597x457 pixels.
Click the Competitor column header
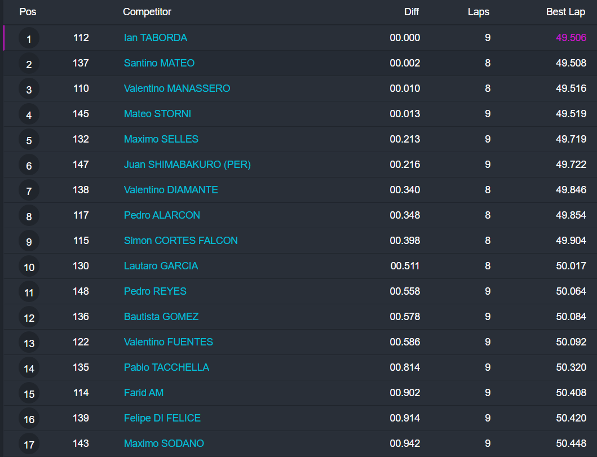[x=147, y=12]
